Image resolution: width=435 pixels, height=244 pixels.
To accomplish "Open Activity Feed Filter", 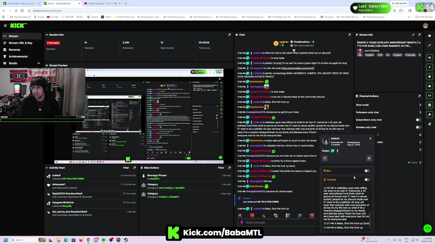I will (x=126, y=168).
